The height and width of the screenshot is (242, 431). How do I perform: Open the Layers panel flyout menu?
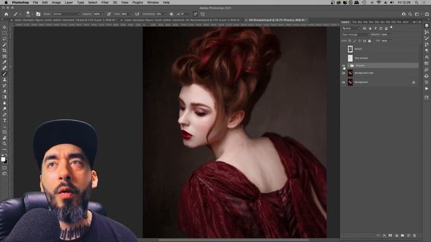point(420,22)
